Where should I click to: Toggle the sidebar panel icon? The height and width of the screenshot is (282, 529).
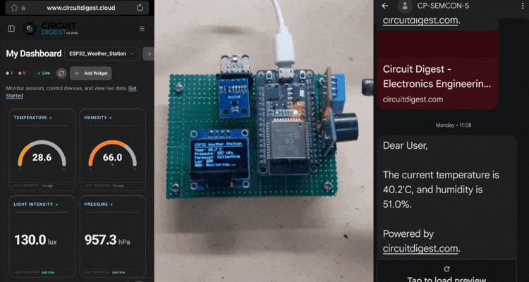(11, 29)
